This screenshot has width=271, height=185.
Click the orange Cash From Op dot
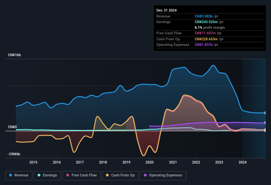click(x=107, y=175)
